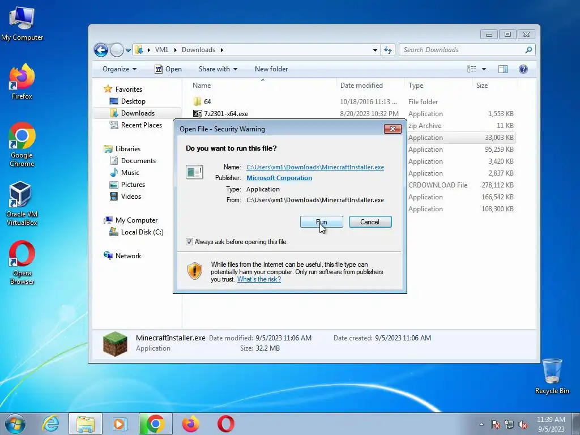Viewport: 580px width, 435px height.
Task: Open Recent Places in sidebar
Action: pos(135,125)
